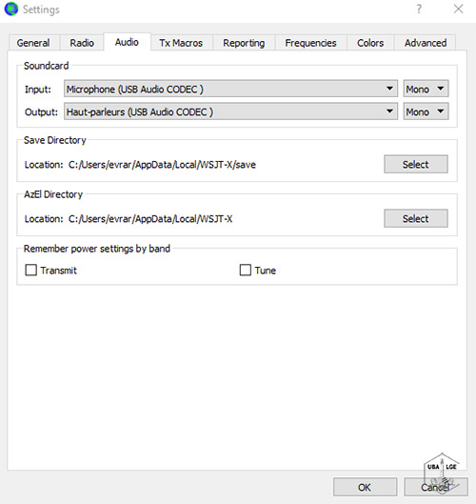Close the Settings dialog with the X

coord(458,9)
